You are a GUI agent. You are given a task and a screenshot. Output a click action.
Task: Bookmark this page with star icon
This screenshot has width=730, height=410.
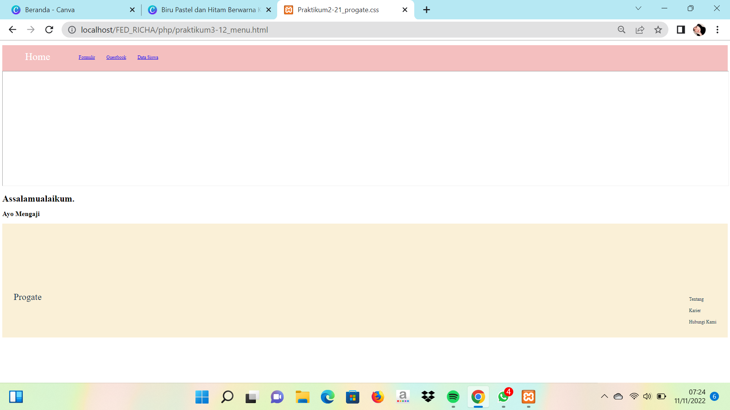pyautogui.click(x=658, y=30)
